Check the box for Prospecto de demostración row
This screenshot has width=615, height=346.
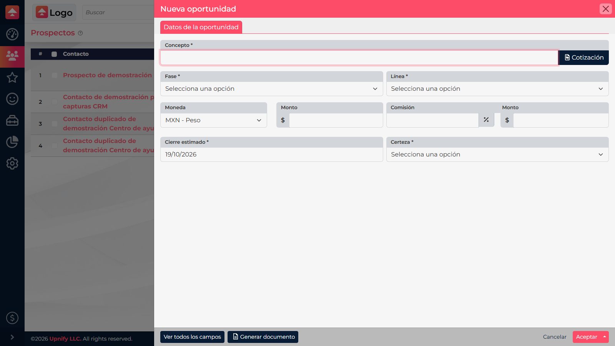(55, 75)
